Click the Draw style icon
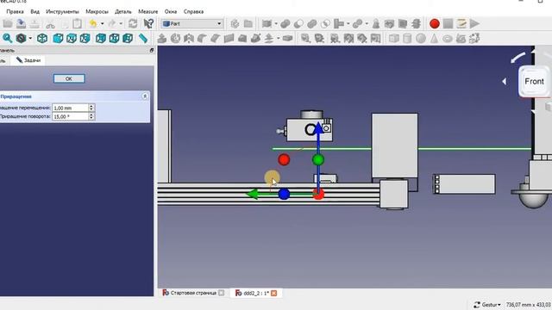The image size is (552, 310). 21,38
